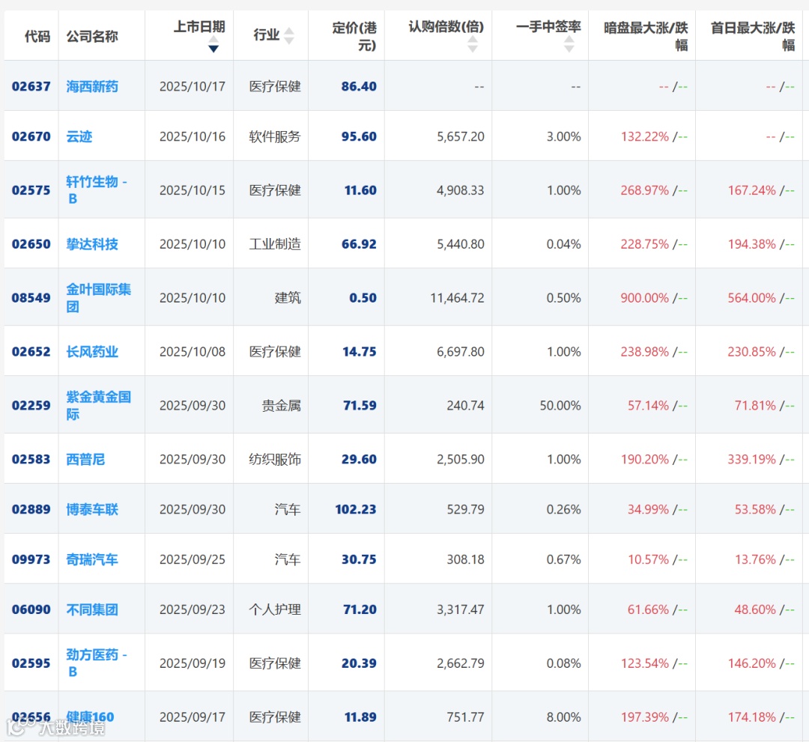Select grey market gain 900.00%
This screenshot has height=742, width=809.
tap(644, 297)
